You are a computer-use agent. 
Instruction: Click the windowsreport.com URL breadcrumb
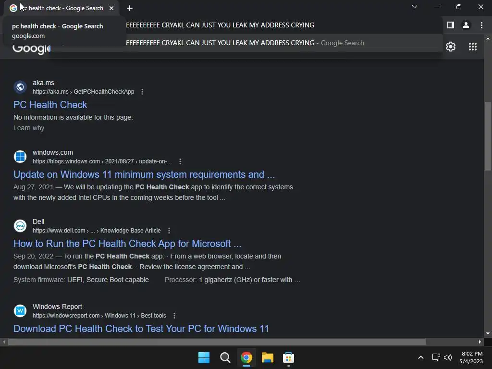coord(99,316)
